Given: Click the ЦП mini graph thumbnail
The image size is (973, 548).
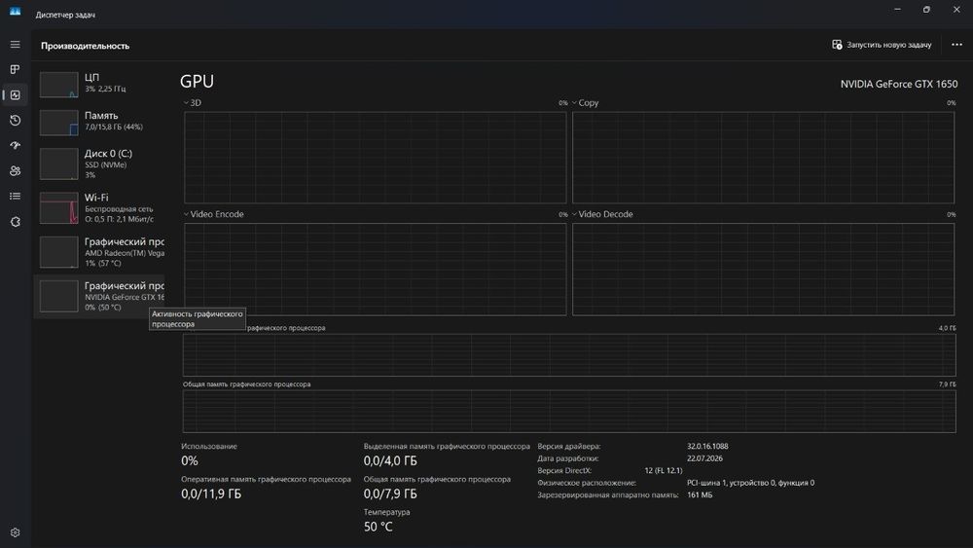Looking at the screenshot, I should (x=59, y=85).
